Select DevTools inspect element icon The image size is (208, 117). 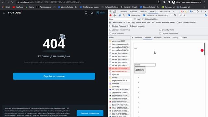[110, 12]
